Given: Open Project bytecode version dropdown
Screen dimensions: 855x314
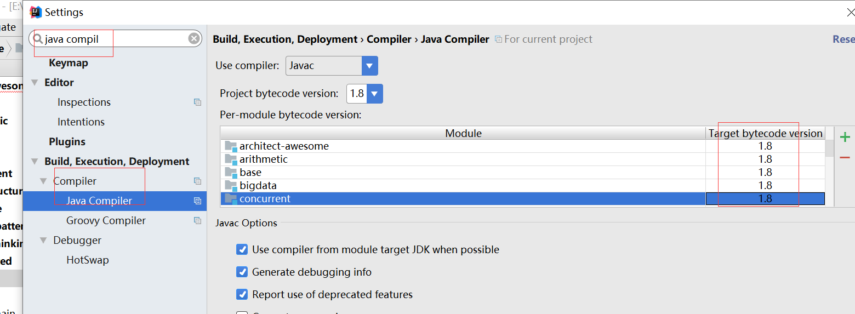Looking at the screenshot, I should (x=375, y=94).
